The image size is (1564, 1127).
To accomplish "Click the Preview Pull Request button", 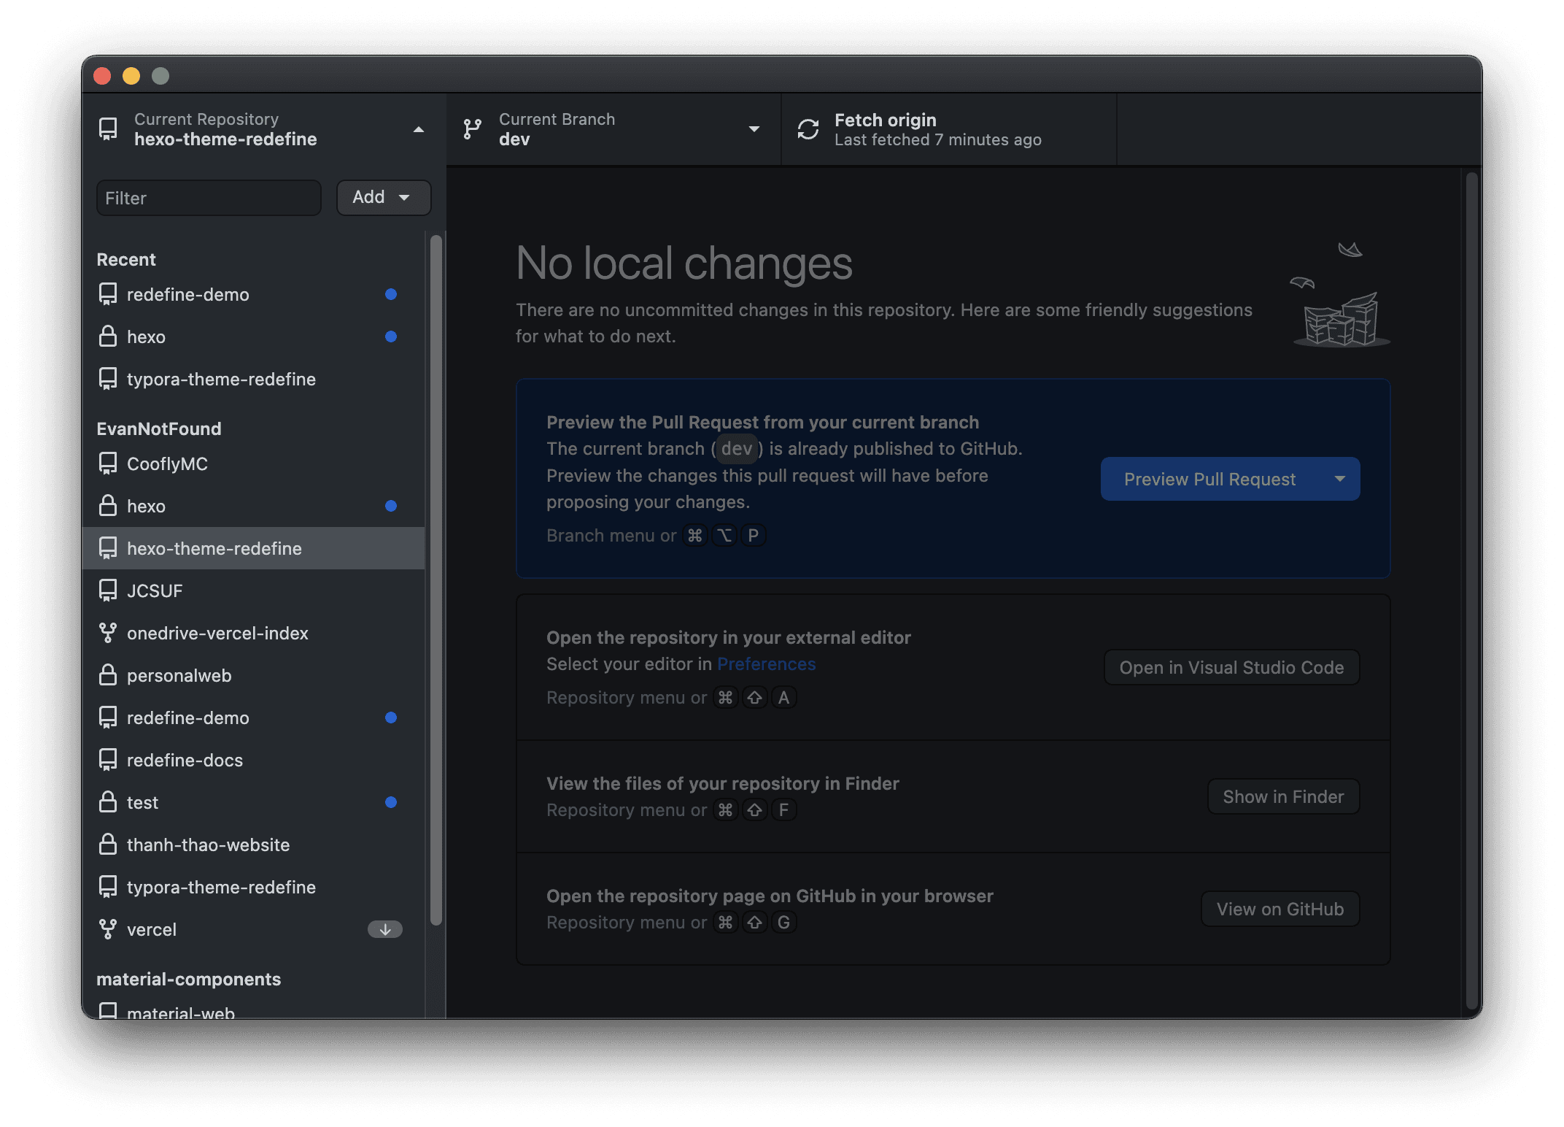I will click(1209, 479).
